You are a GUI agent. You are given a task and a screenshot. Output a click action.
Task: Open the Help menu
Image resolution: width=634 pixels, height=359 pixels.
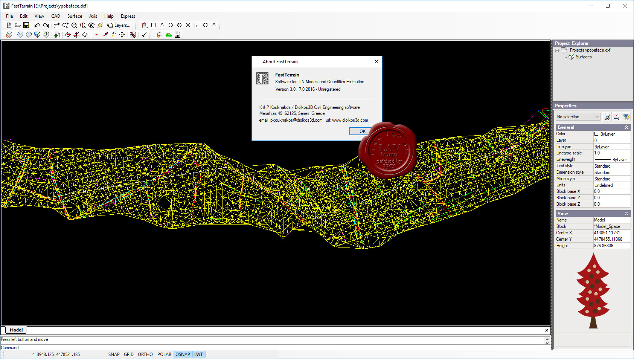109,16
